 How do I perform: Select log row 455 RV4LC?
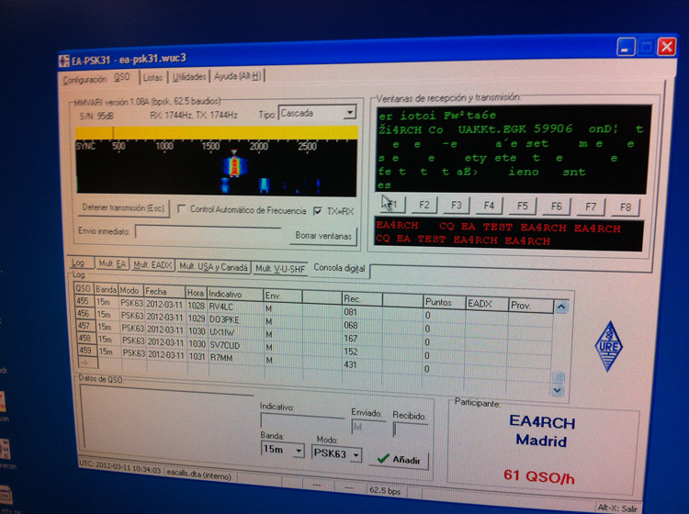click(313, 308)
